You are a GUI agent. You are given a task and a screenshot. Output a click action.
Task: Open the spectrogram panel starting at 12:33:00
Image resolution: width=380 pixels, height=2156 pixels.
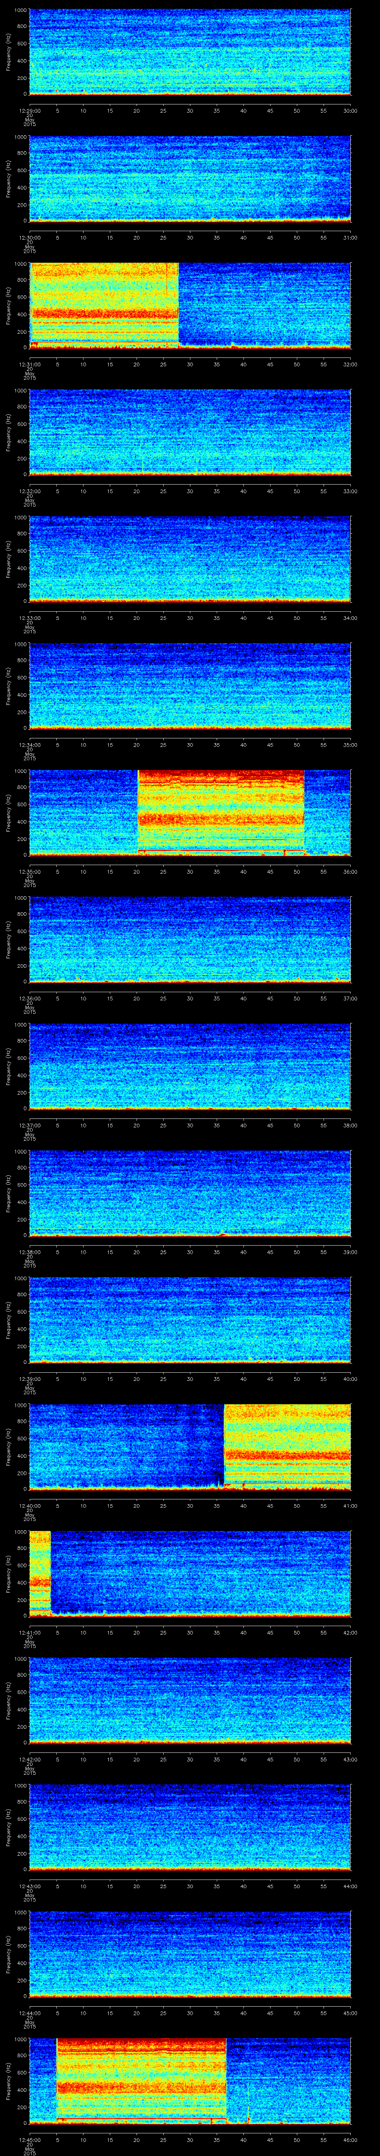[190, 559]
